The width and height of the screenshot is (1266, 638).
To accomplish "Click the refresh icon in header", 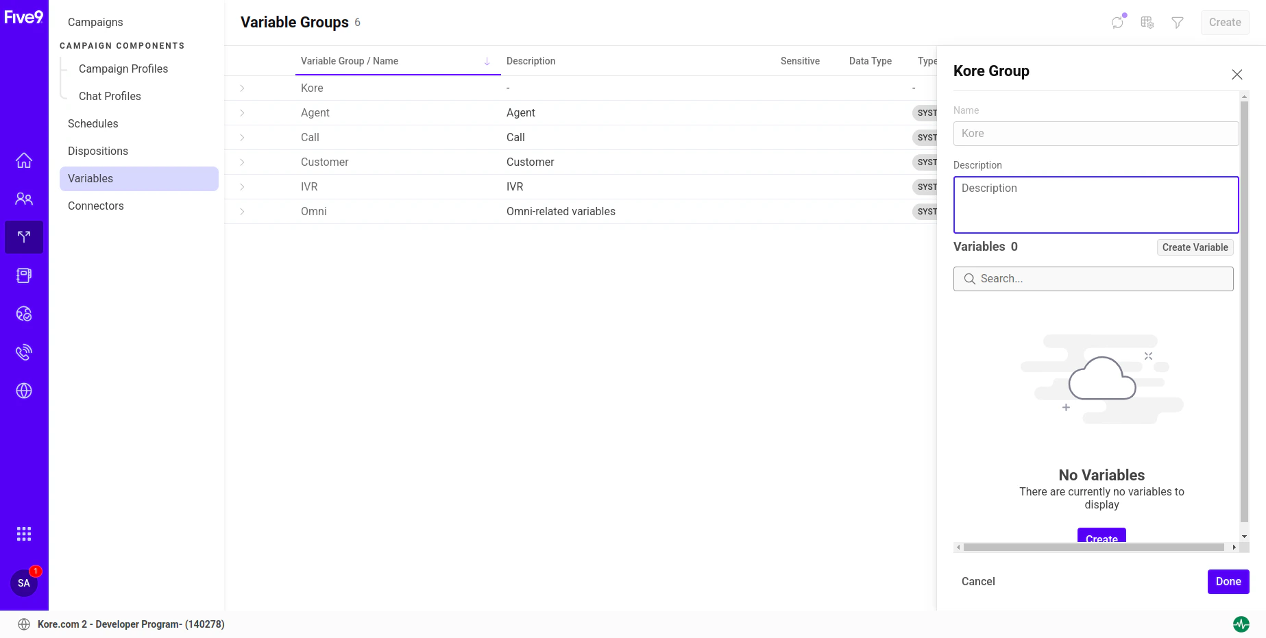I will click(1118, 23).
